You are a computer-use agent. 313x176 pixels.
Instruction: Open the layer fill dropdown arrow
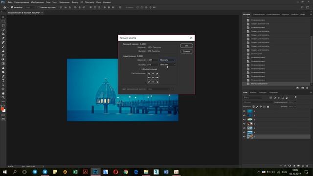(x=295, y=107)
